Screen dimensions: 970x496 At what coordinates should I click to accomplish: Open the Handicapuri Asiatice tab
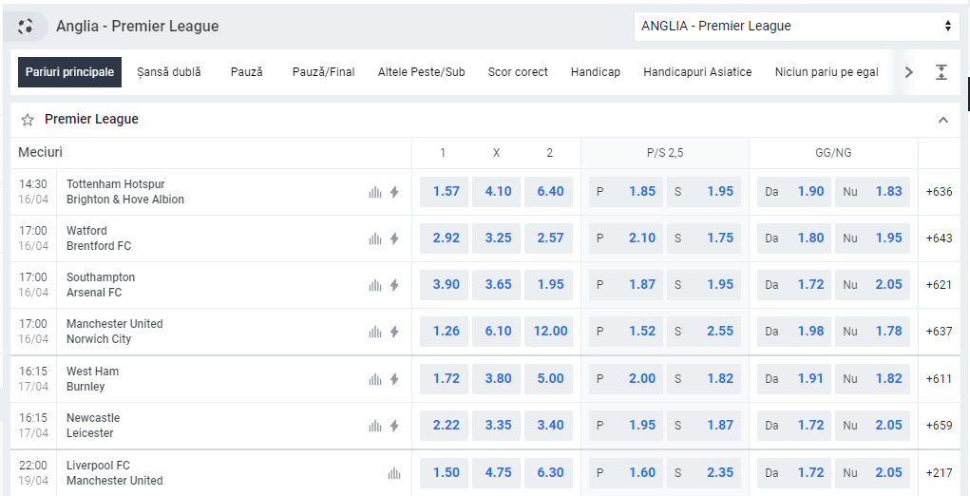click(697, 72)
